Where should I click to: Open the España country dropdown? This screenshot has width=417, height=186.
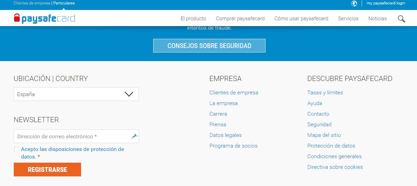(x=76, y=94)
